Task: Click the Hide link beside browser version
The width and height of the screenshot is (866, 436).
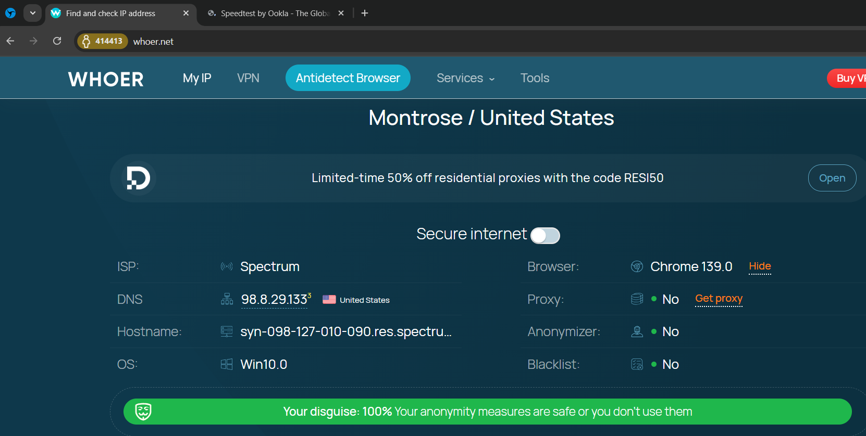Action: click(760, 266)
